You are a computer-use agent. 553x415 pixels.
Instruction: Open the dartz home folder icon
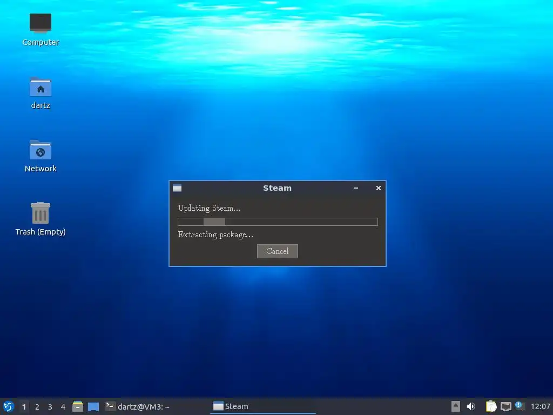click(x=41, y=93)
